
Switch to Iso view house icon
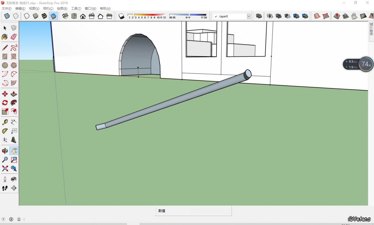(65, 16)
